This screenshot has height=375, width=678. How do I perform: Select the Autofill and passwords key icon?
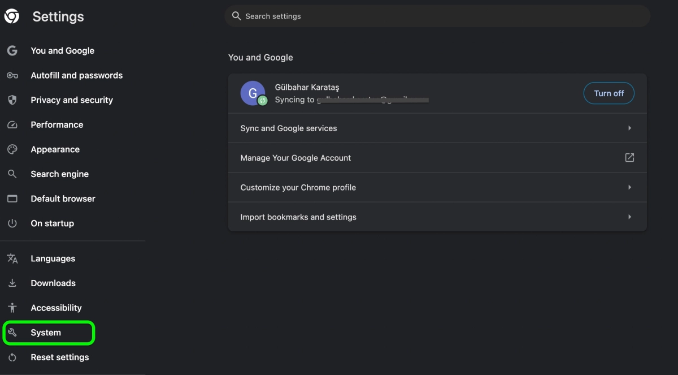(12, 75)
